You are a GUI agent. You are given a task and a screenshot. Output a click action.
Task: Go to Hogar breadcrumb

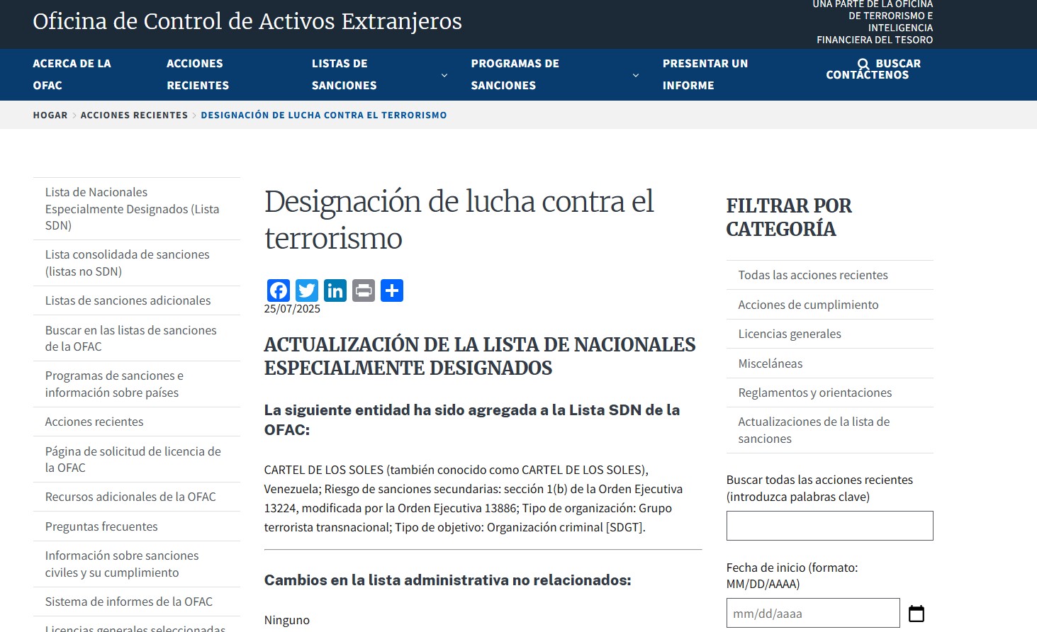coord(50,115)
